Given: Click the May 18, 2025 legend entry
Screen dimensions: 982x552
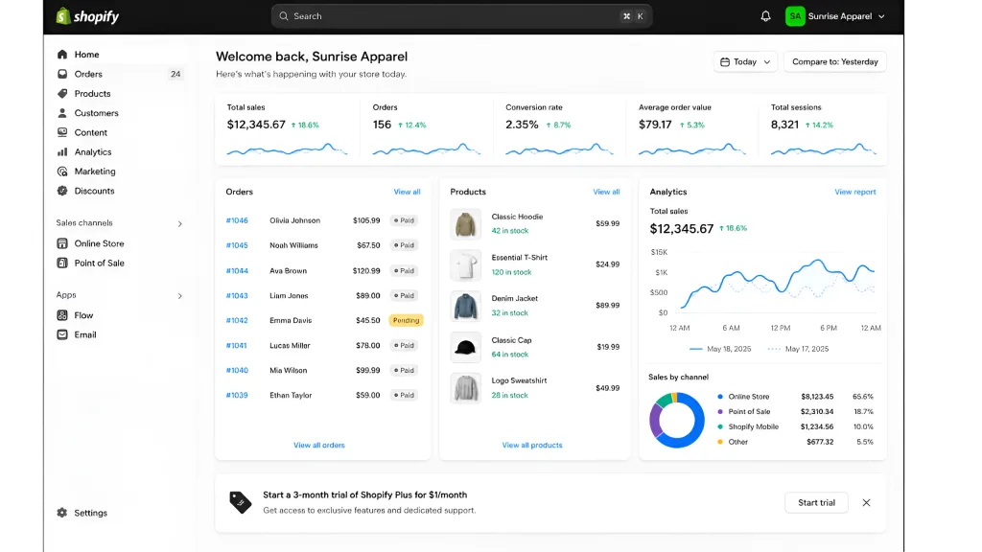Looking at the screenshot, I should [720, 349].
